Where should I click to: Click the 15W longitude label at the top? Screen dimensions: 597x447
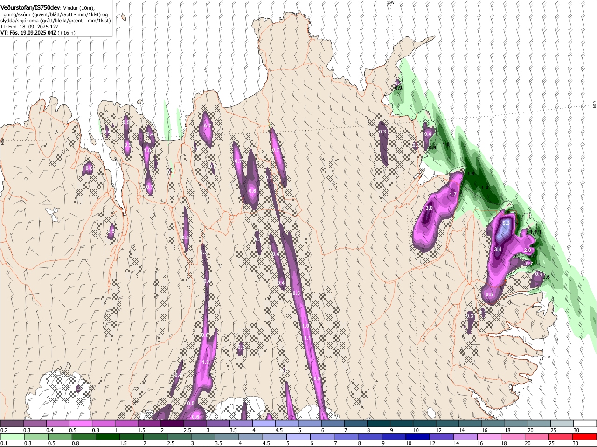(390, 3)
